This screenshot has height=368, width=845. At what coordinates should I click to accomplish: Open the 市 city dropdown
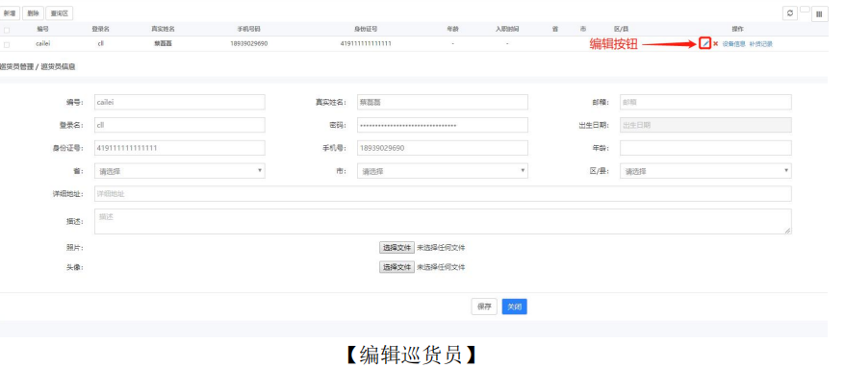tap(443, 171)
